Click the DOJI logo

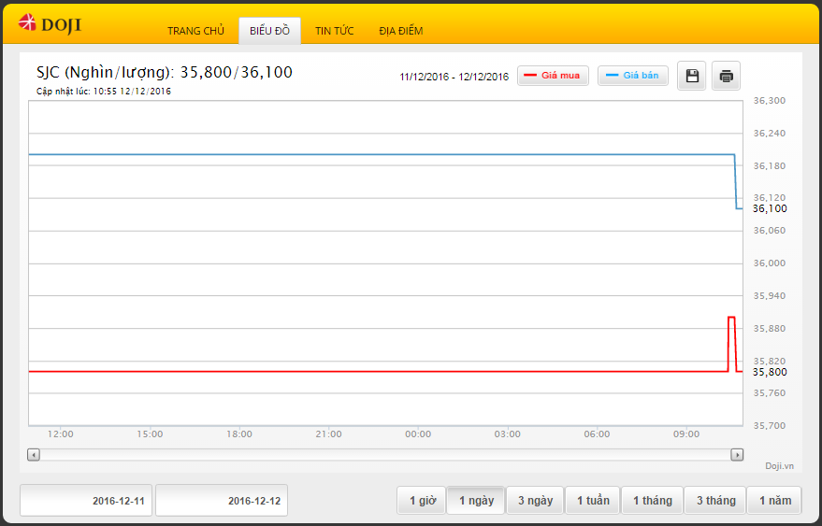click(50, 24)
